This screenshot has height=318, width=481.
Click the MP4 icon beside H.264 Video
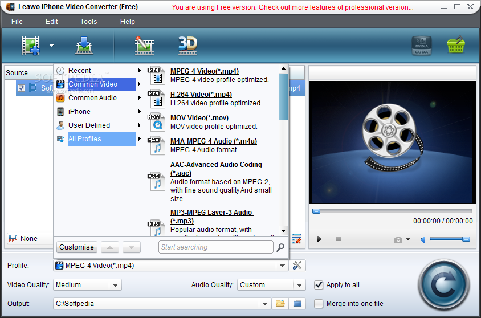[x=157, y=99]
